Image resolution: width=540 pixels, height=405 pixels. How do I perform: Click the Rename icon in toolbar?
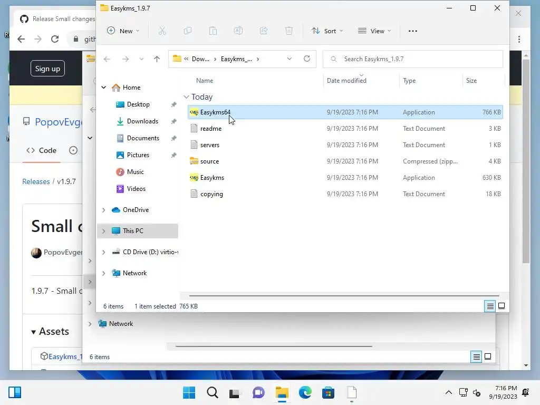click(x=238, y=31)
